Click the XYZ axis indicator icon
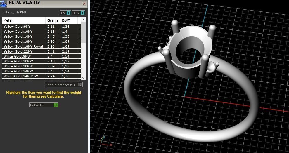Image resolution: width=289 pixels, height=153 pixels. click(106, 141)
